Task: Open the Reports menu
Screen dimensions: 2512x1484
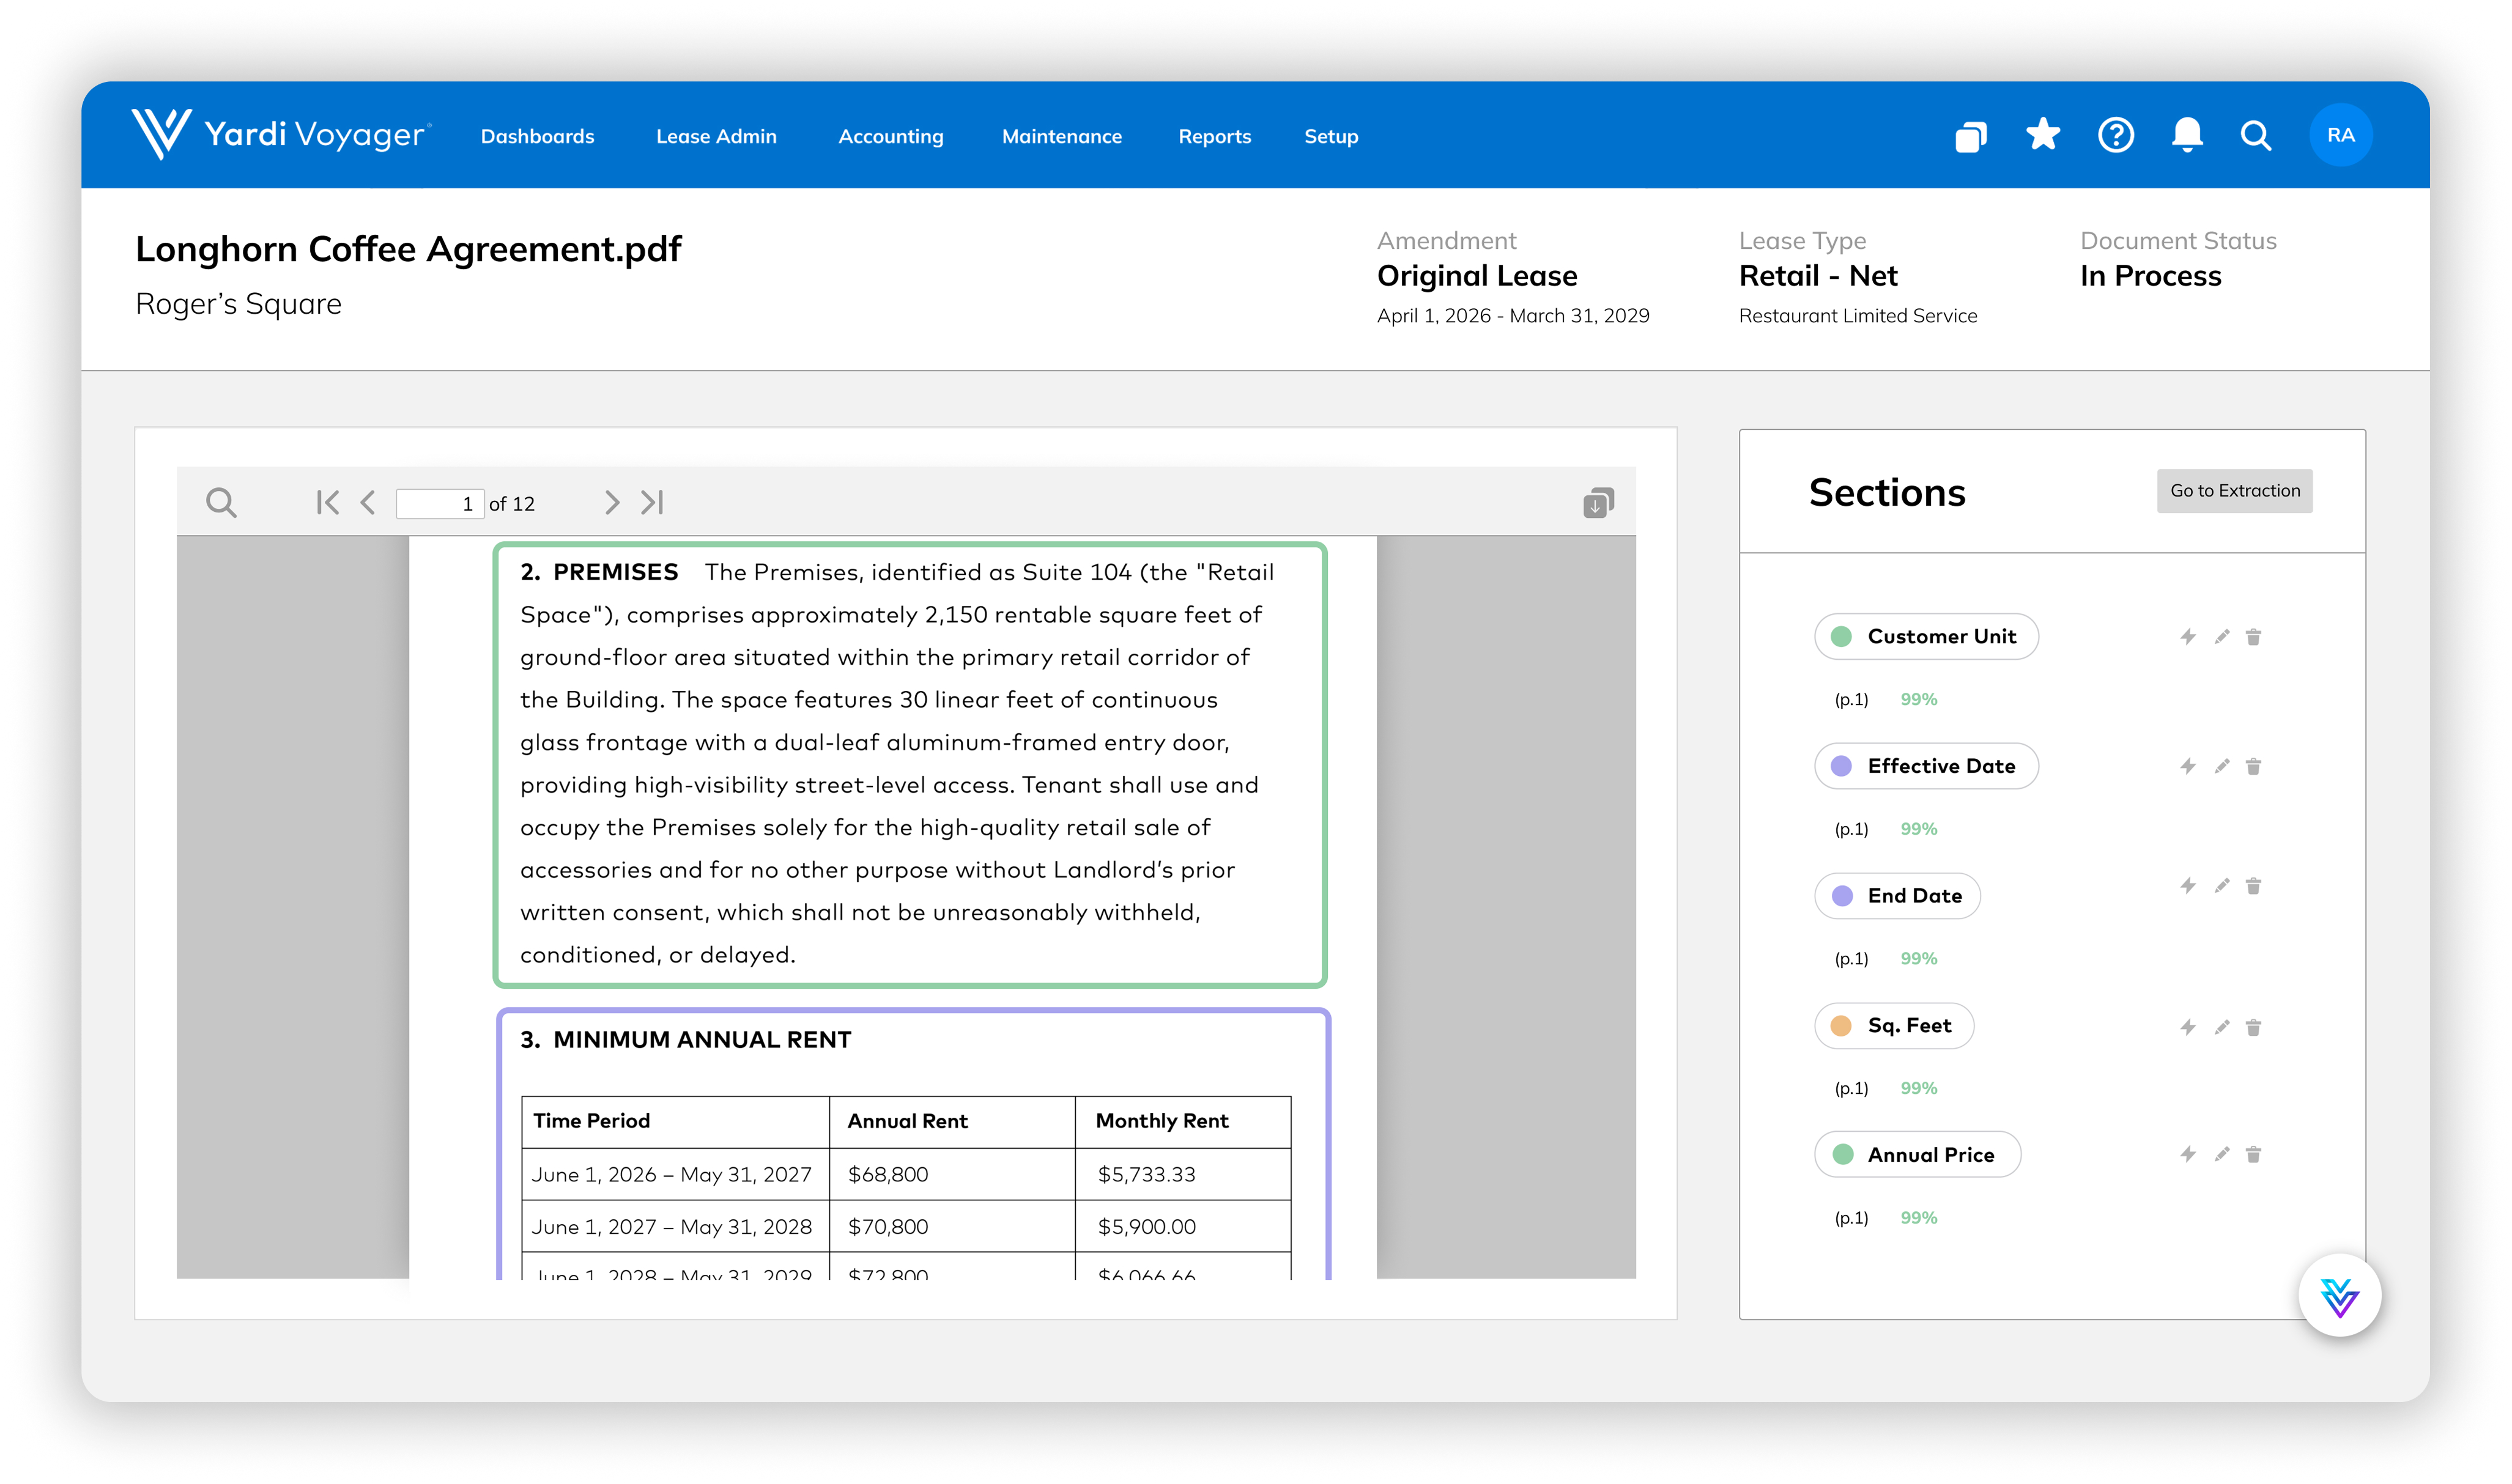Action: click(1214, 136)
